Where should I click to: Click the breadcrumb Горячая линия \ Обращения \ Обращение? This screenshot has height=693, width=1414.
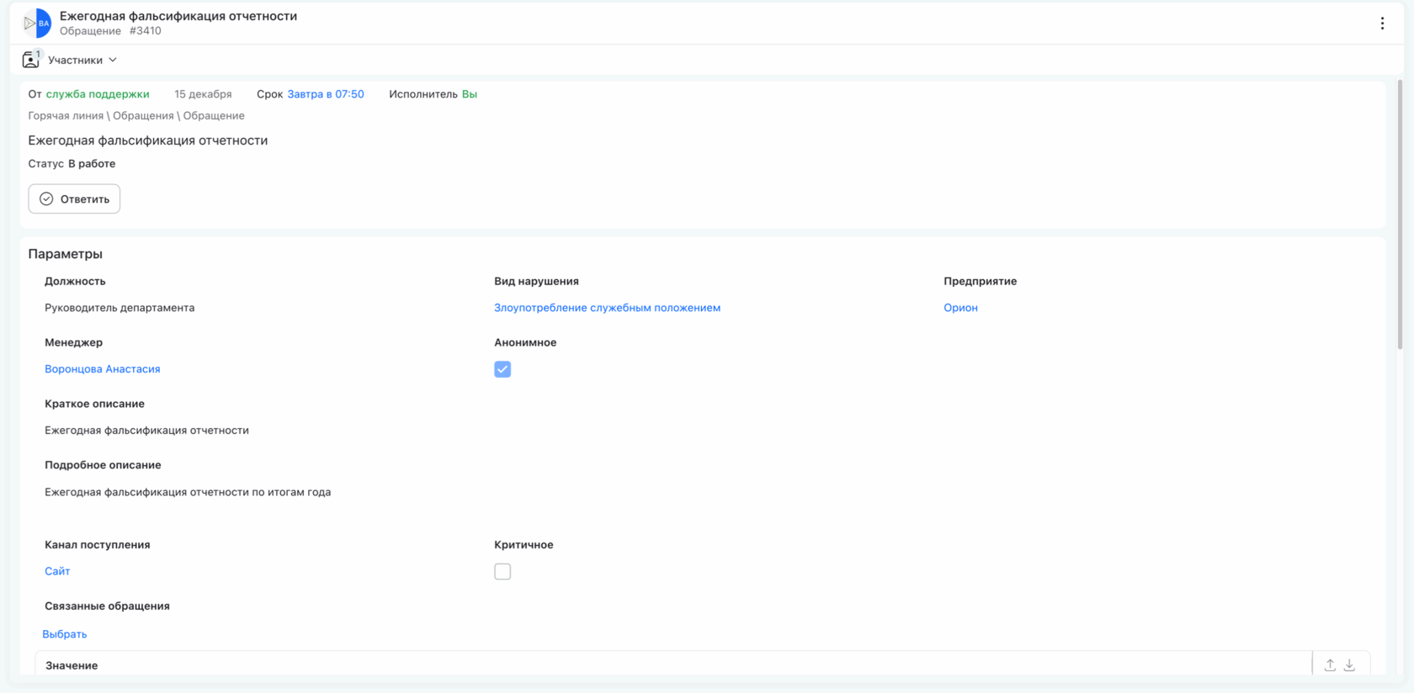[x=136, y=116]
